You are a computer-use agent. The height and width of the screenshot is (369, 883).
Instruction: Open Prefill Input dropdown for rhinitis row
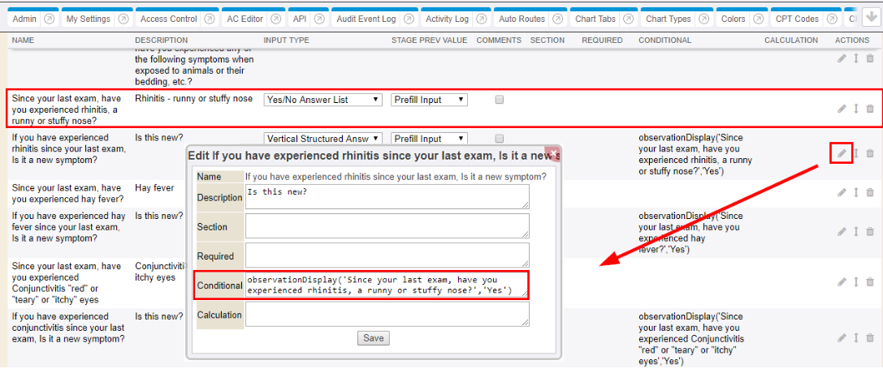click(429, 100)
